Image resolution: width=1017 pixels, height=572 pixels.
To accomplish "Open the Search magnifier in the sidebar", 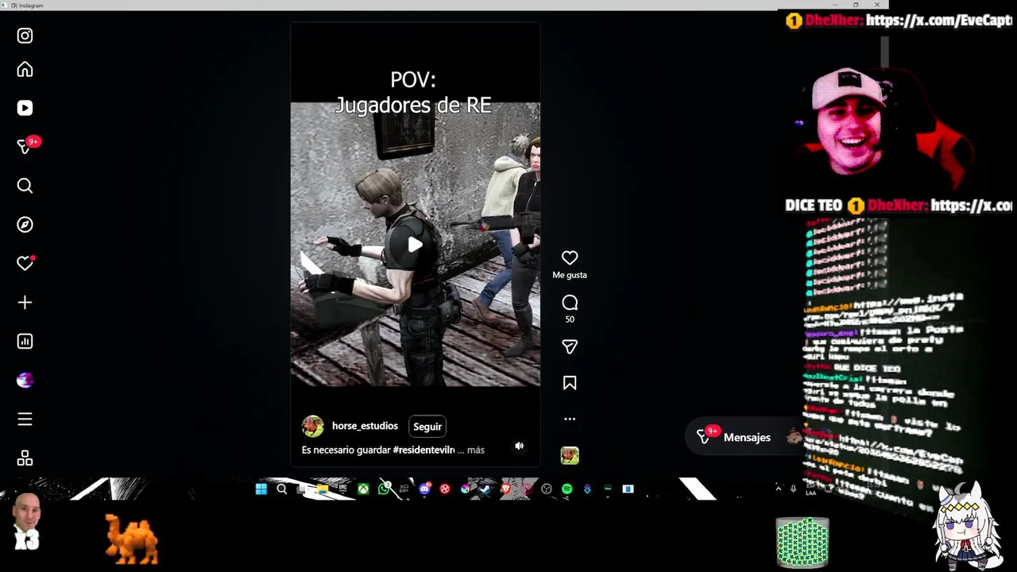I will click(25, 186).
